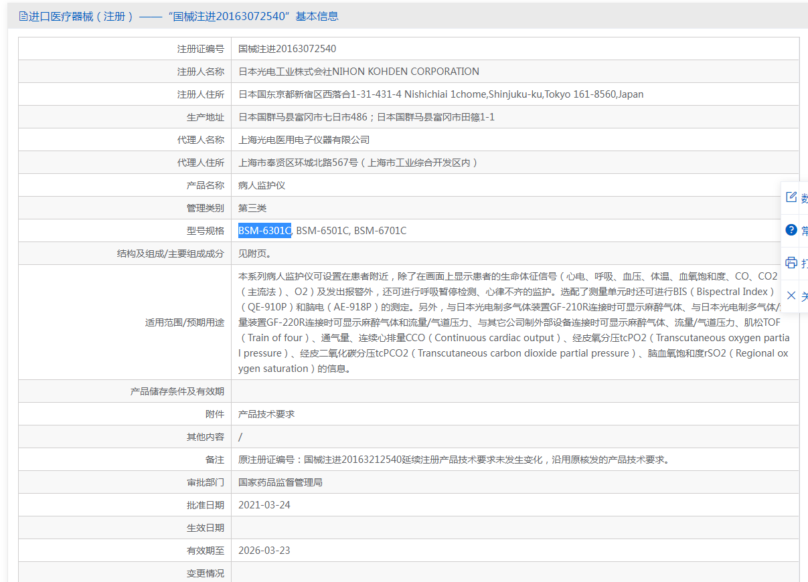Click the label 变更情况

point(206,573)
